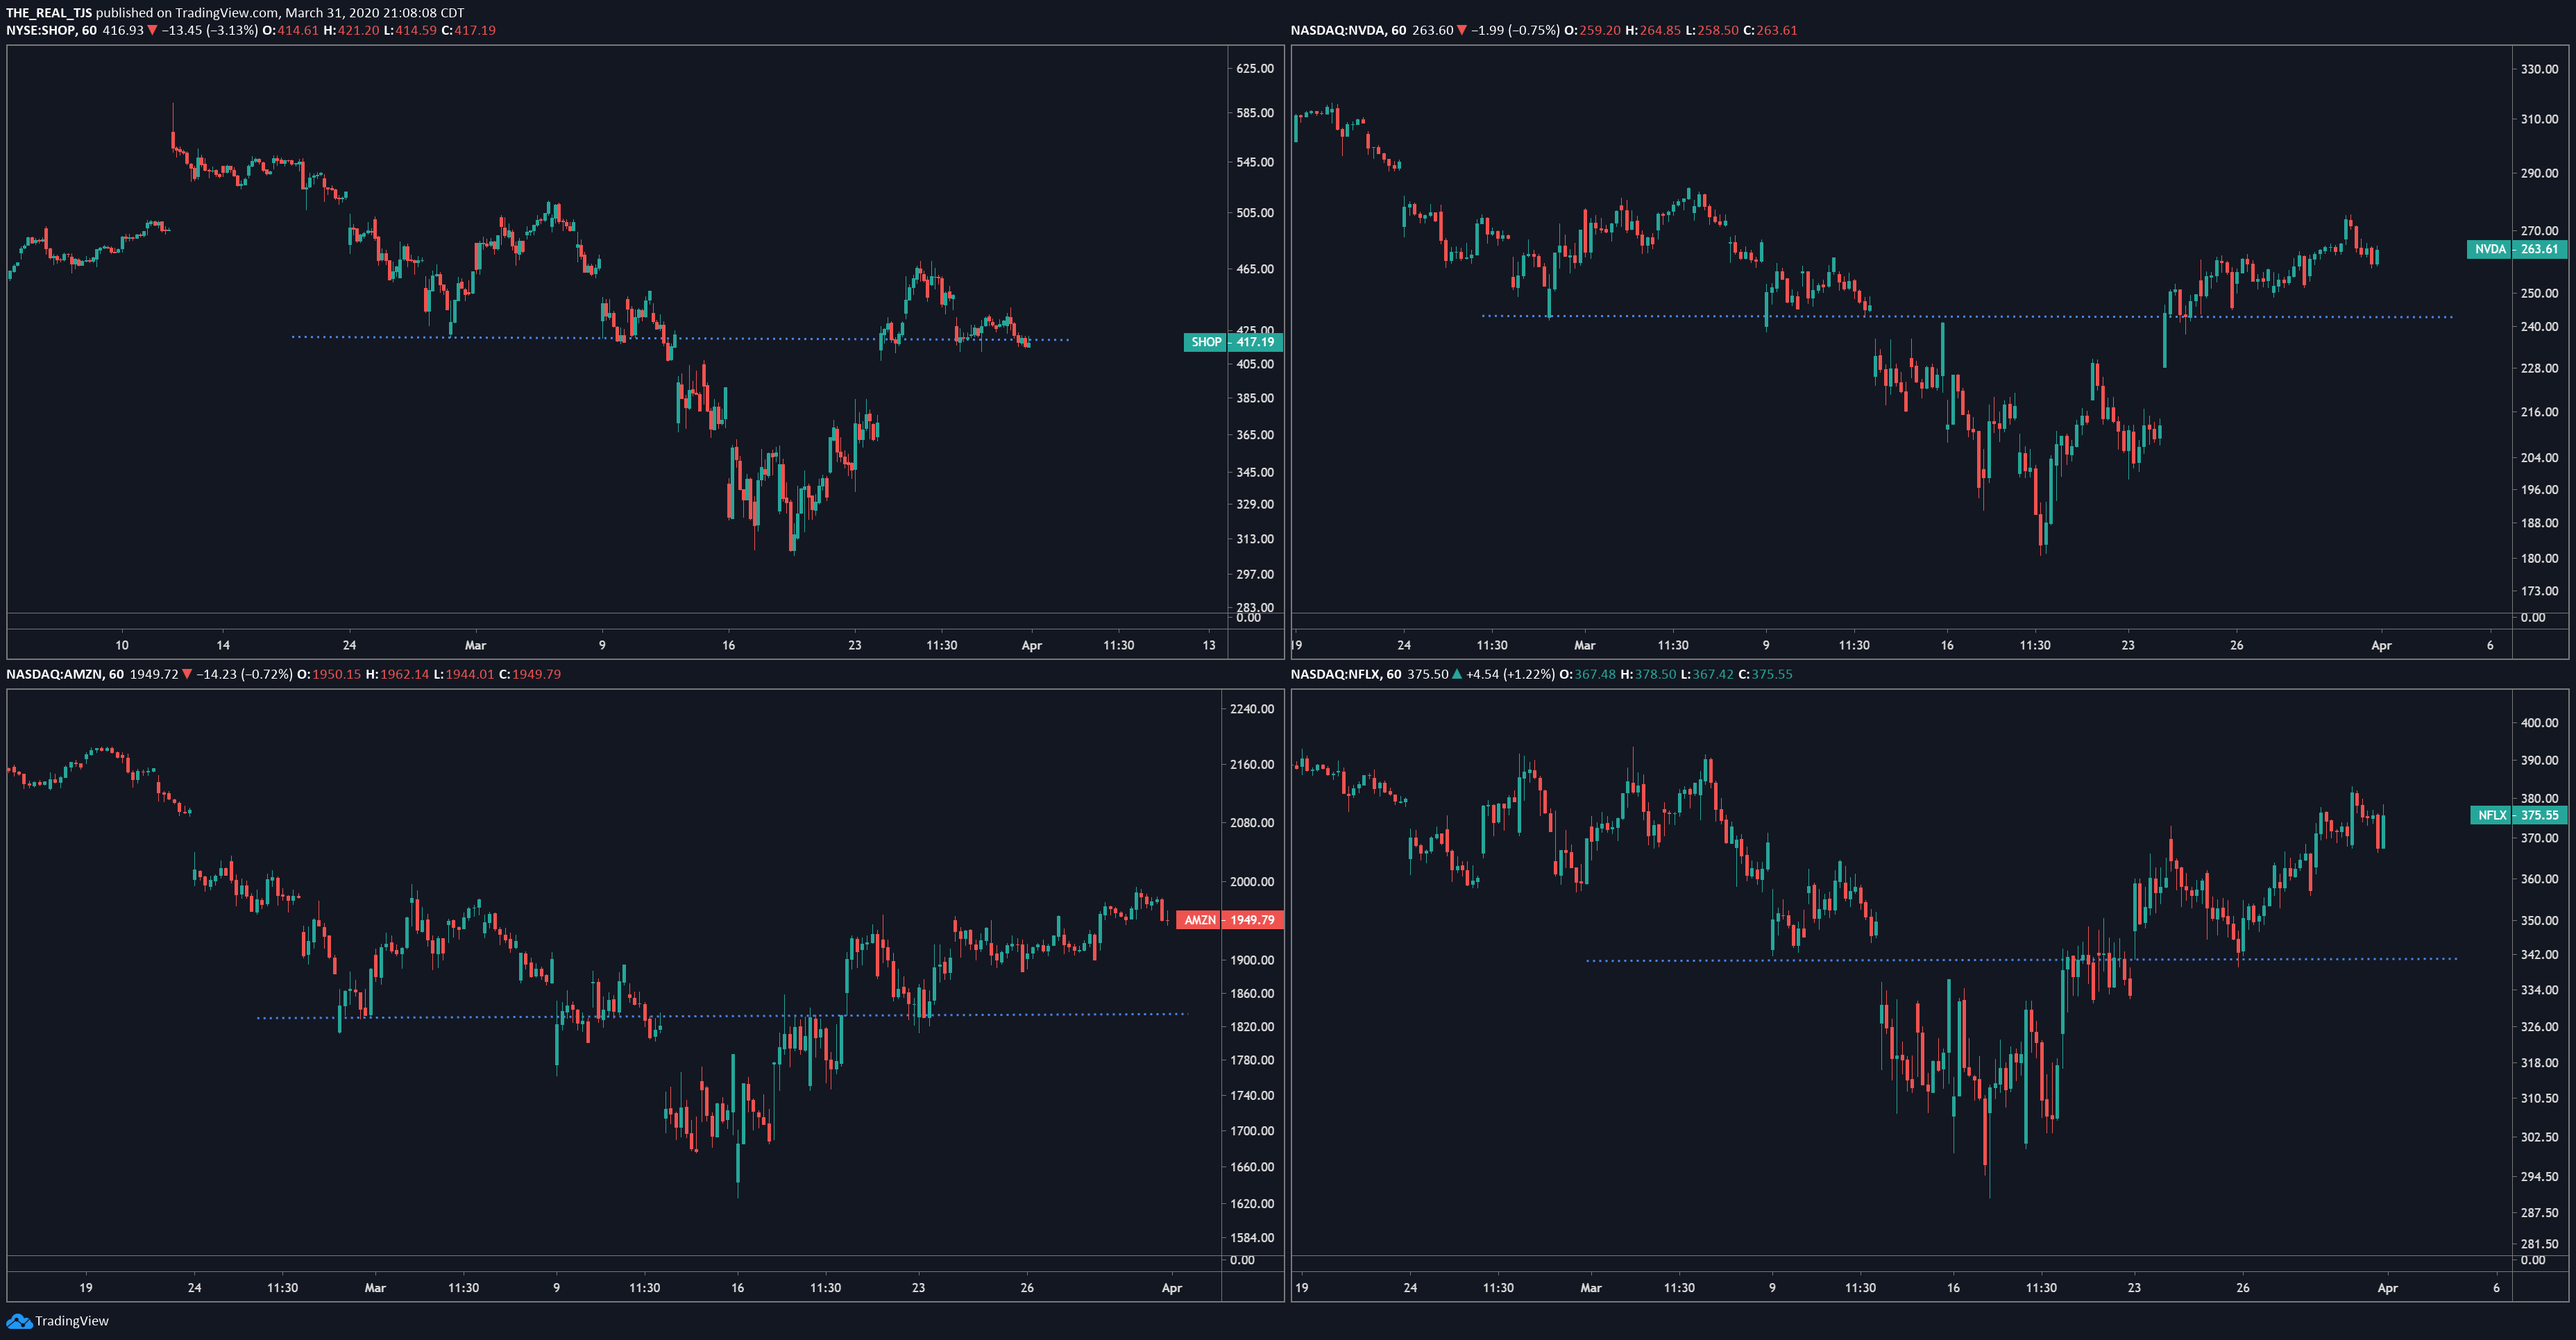Click 1820.00 on AMZN price axis
The height and width of the screenshot is (1340, 2576).
1252,1027
